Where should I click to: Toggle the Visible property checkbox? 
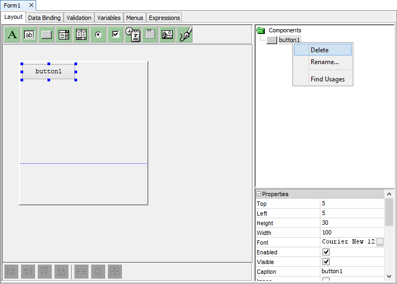click(x=326, y=262)
